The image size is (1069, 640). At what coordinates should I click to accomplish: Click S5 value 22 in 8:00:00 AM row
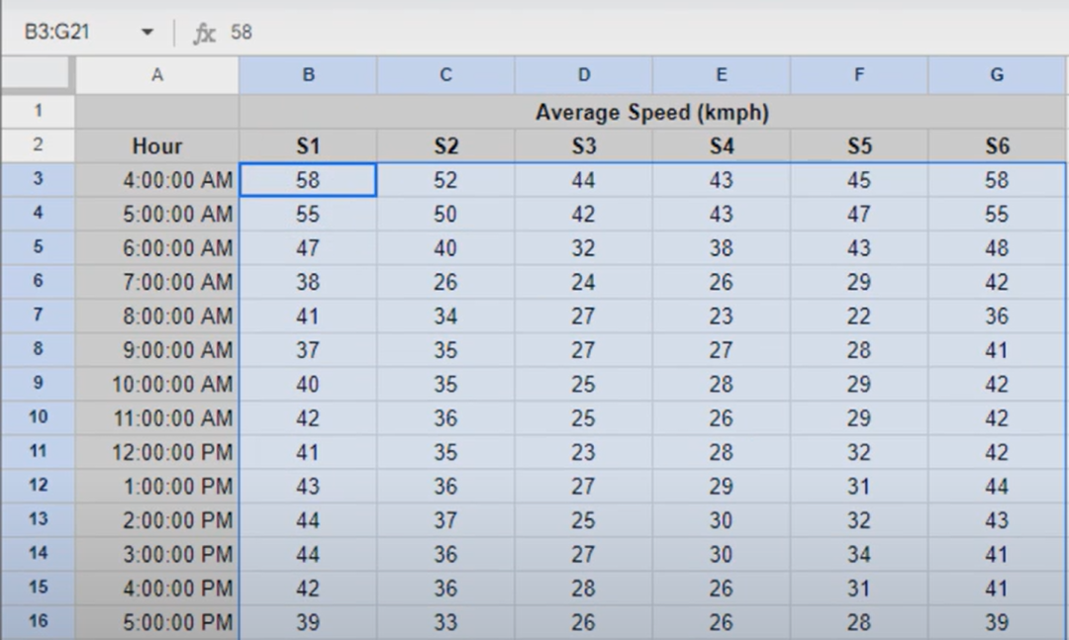[859, 317]
